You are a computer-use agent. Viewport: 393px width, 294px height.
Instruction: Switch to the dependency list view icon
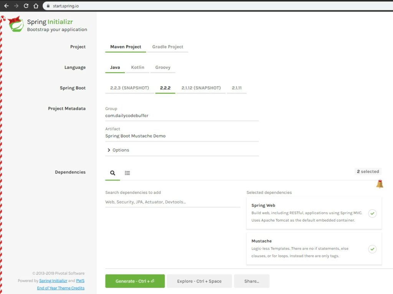127,173
